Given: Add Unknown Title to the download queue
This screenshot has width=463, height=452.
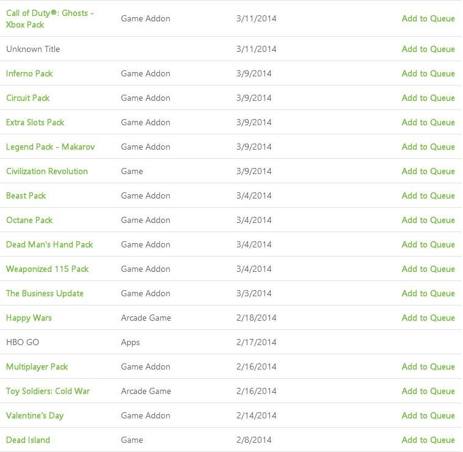Looking at the screenshot, I should point(428,49).
